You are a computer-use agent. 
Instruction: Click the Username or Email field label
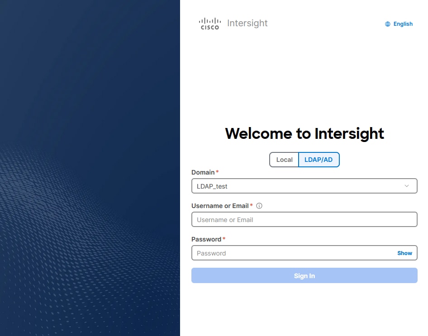pos(220,206)
